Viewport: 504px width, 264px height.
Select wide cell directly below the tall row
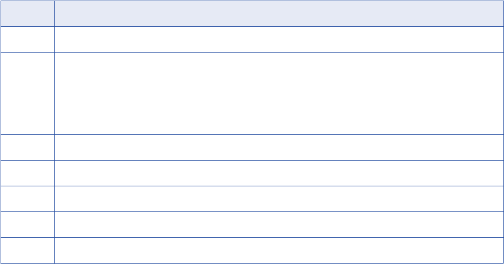pos(279,148)
